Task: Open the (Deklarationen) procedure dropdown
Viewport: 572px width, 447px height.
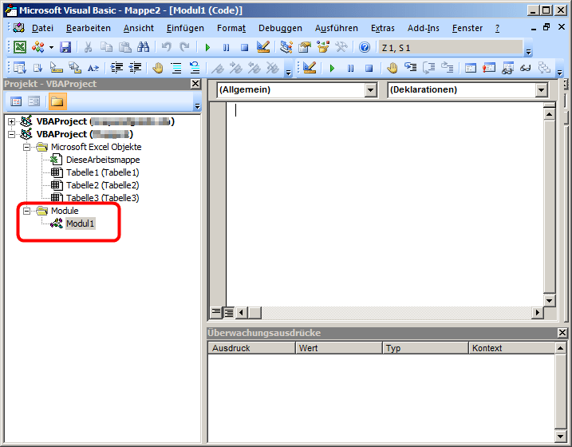Action: (542, 89)
